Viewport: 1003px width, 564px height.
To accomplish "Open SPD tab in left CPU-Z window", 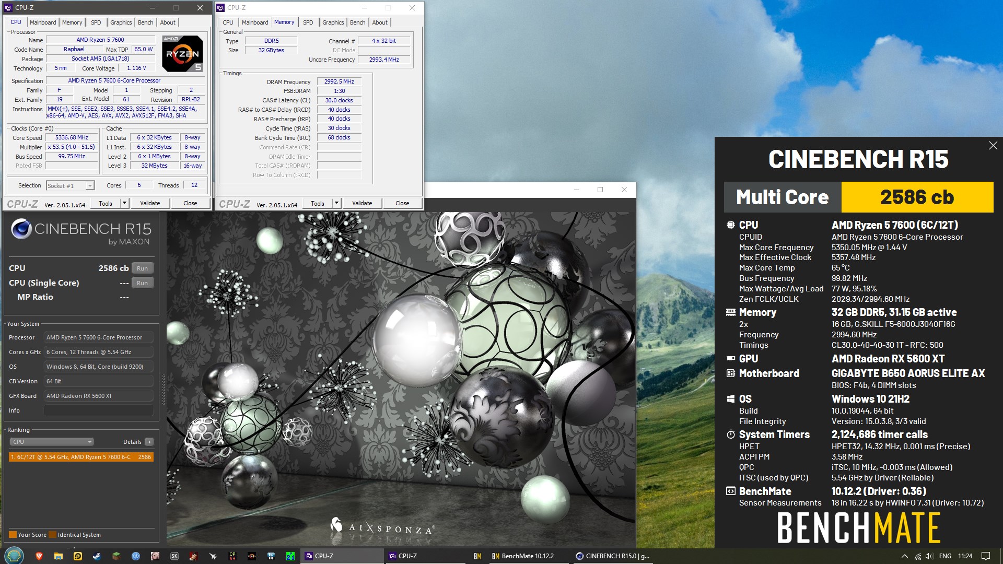I will pos(96,22).
